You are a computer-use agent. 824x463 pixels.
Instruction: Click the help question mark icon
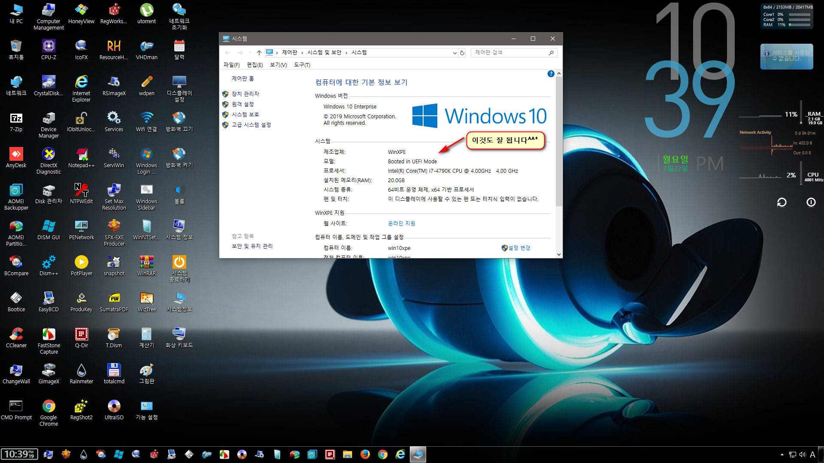pos(551,74)
